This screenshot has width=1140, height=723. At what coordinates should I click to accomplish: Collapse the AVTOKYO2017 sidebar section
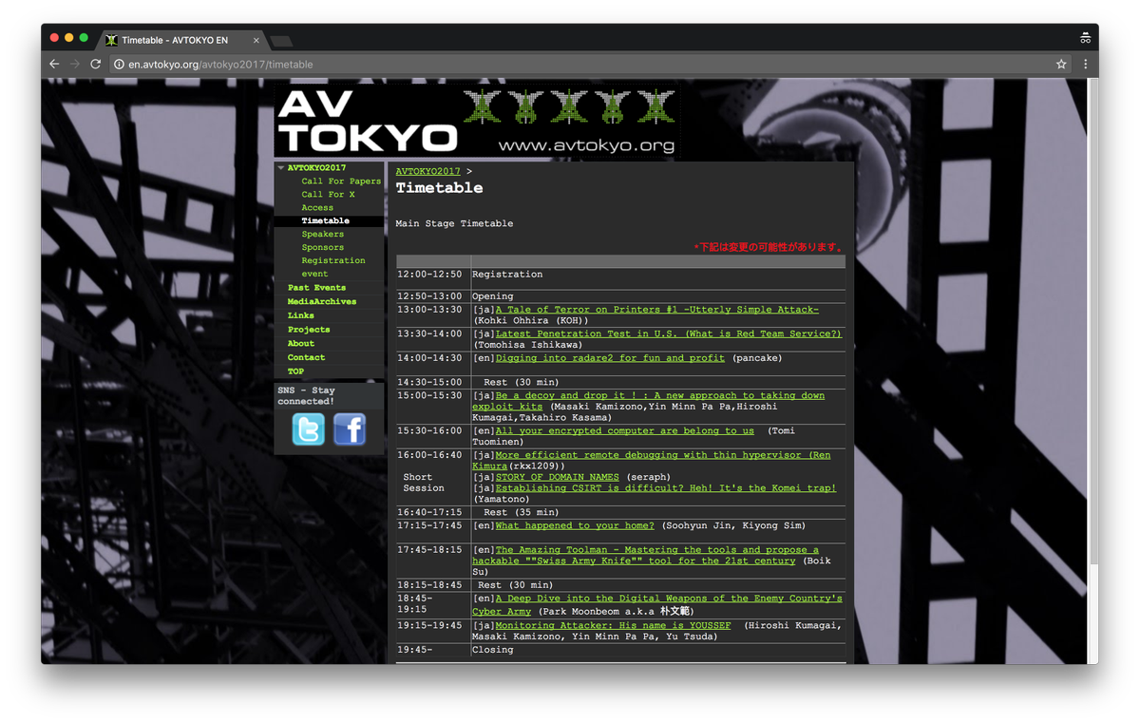pos(281,167)
